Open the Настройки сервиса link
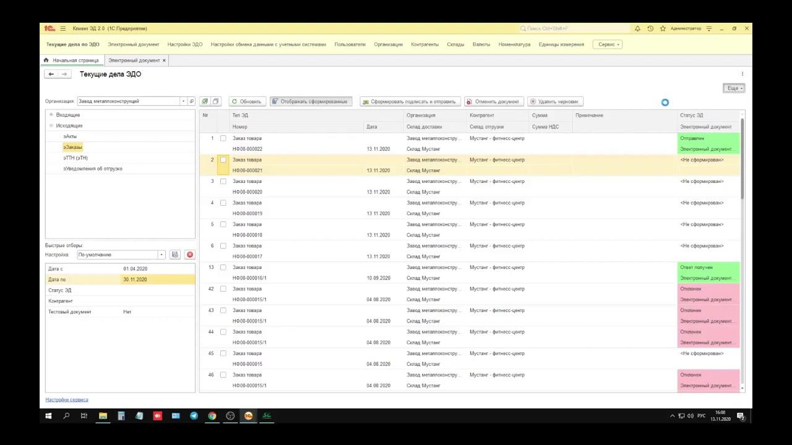 tap(67, 400)
